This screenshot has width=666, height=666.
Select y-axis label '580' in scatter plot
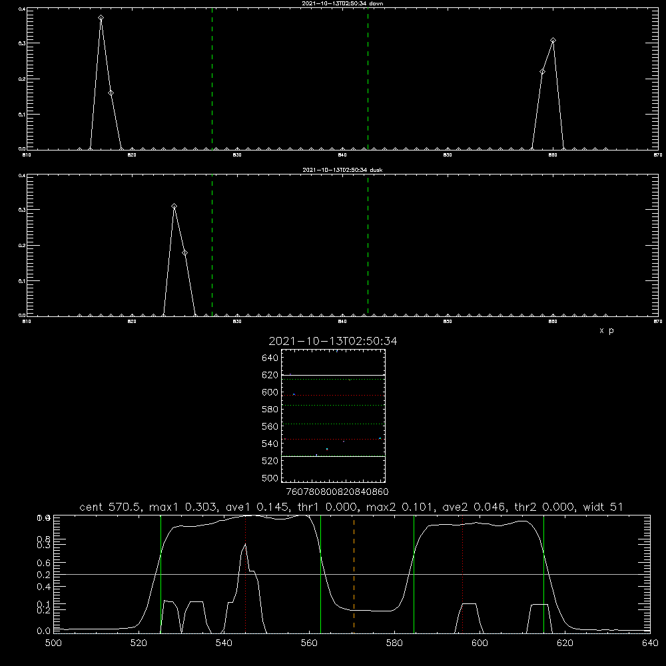[x=270, y=410]
